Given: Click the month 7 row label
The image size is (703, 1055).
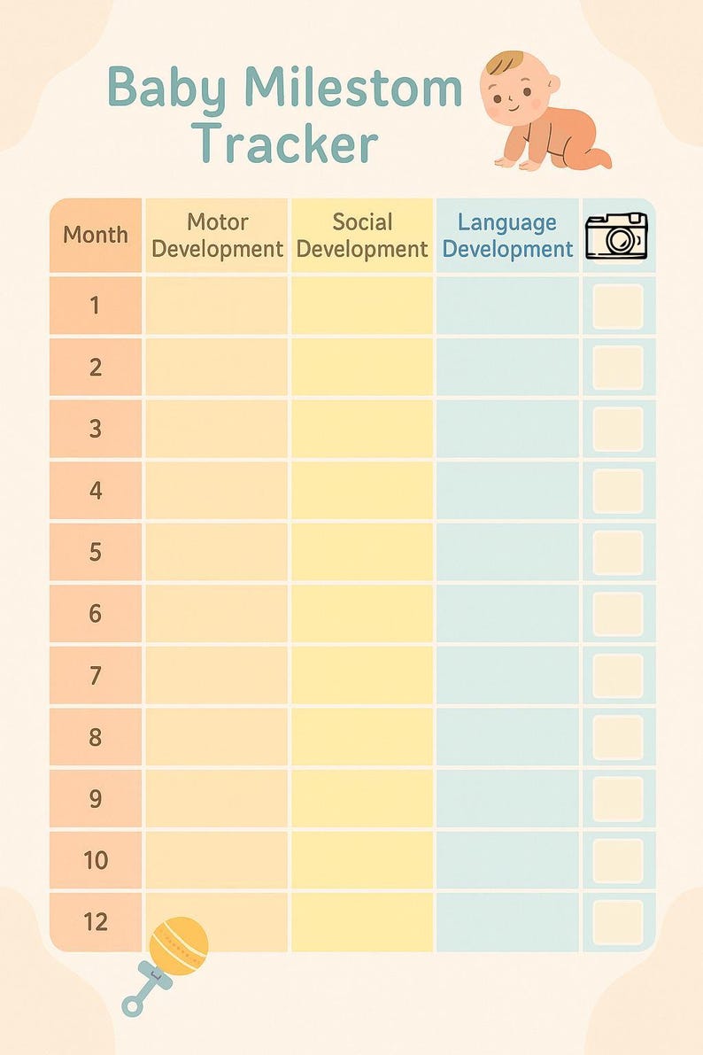Looking at the screenshot, I should [x=96, y=676].
